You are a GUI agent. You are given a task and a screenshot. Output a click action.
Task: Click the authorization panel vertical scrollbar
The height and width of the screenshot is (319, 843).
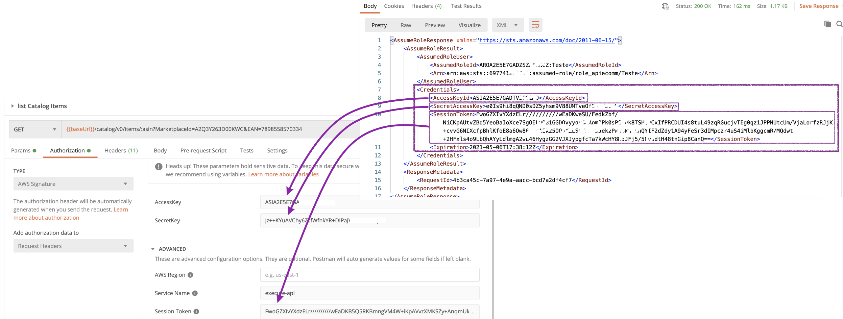click(x=493, y=259)
